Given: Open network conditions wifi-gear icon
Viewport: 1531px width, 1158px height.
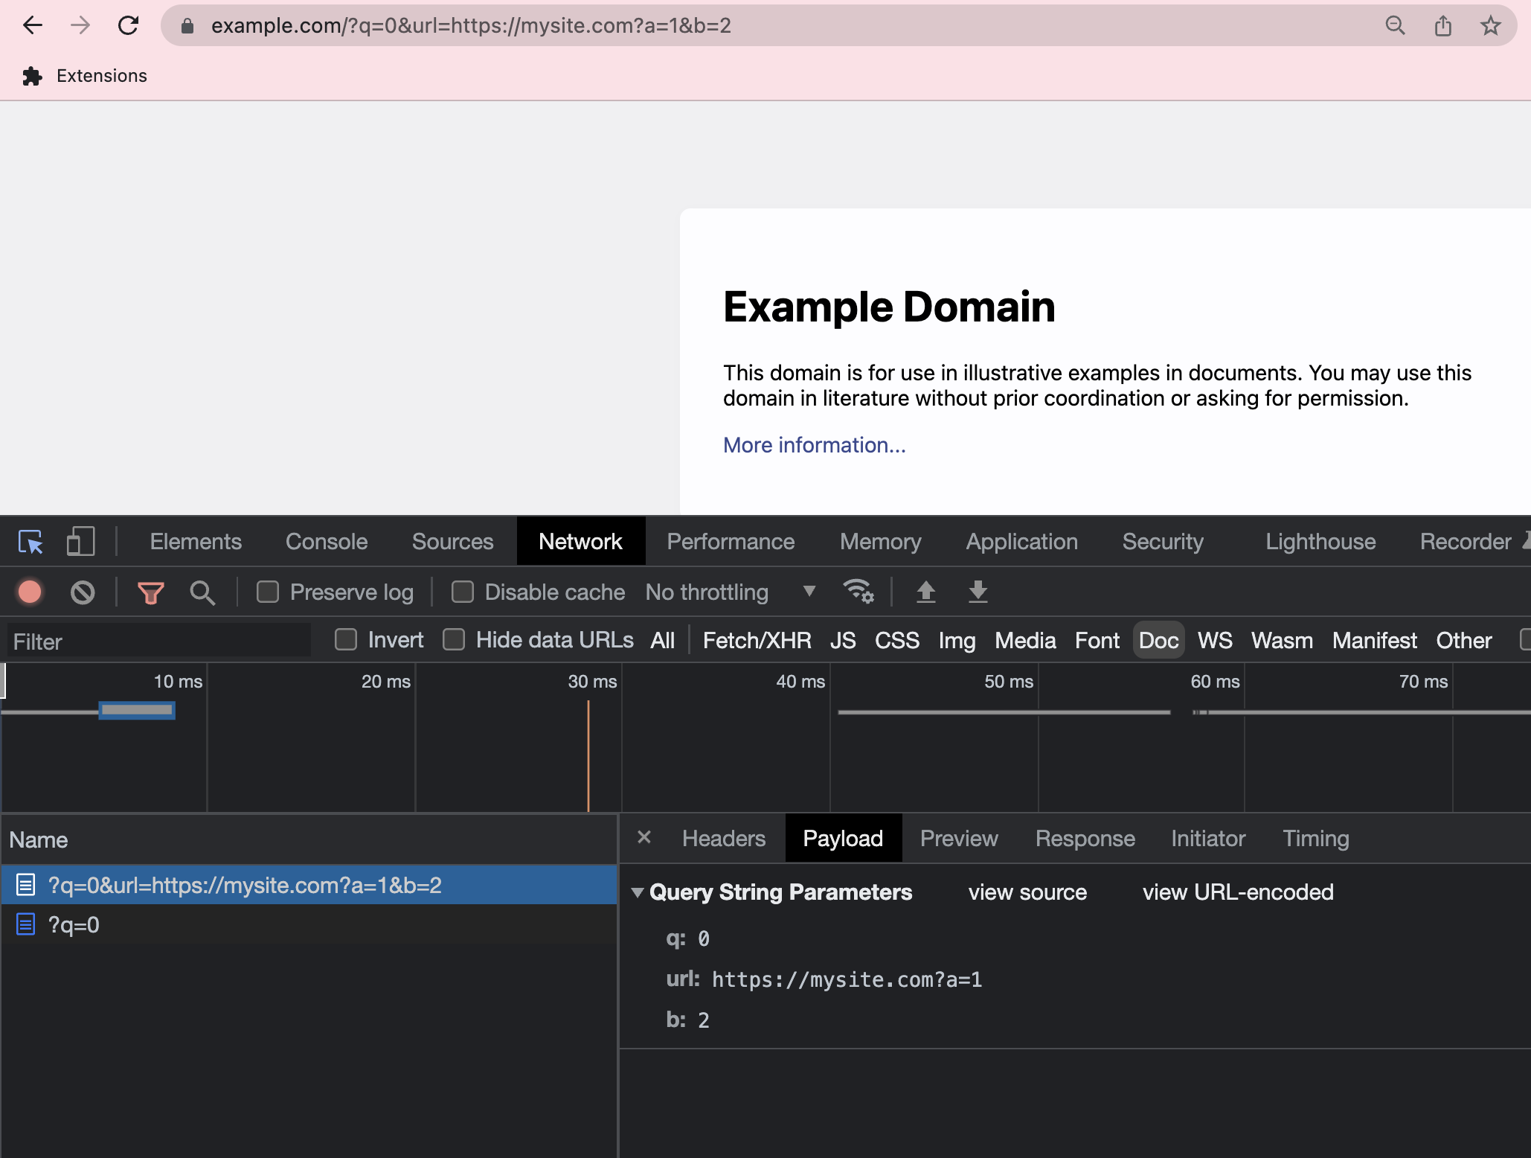Looking at the screenshot, I should point(858,592).
